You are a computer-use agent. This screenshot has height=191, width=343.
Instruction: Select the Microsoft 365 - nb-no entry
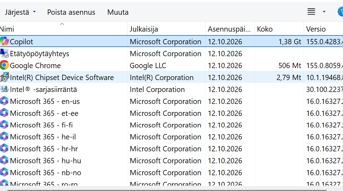45,173
